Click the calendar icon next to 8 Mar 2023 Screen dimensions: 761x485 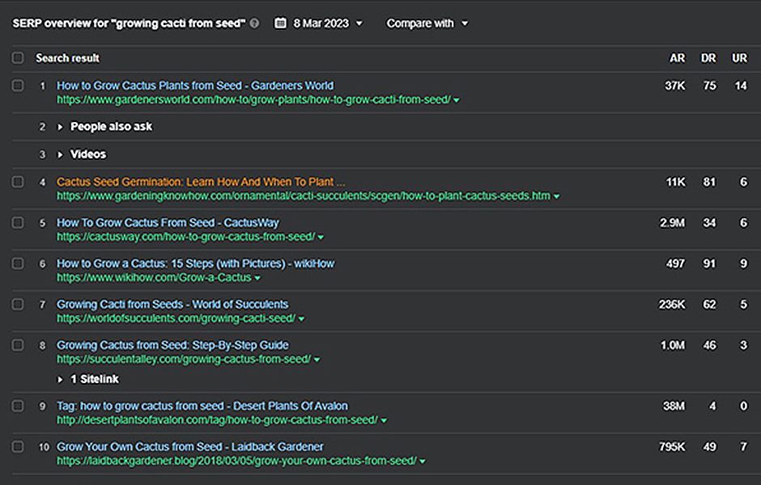tap(281, 23)
